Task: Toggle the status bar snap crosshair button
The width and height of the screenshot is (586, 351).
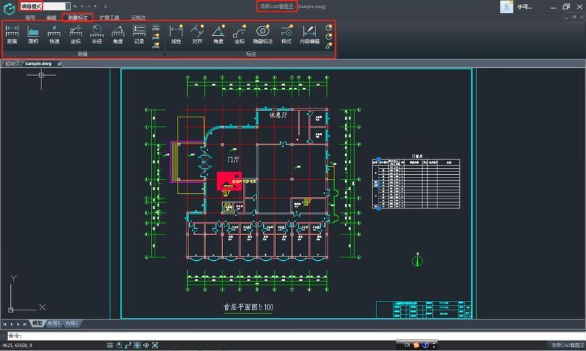Action: tap(137, 346)
